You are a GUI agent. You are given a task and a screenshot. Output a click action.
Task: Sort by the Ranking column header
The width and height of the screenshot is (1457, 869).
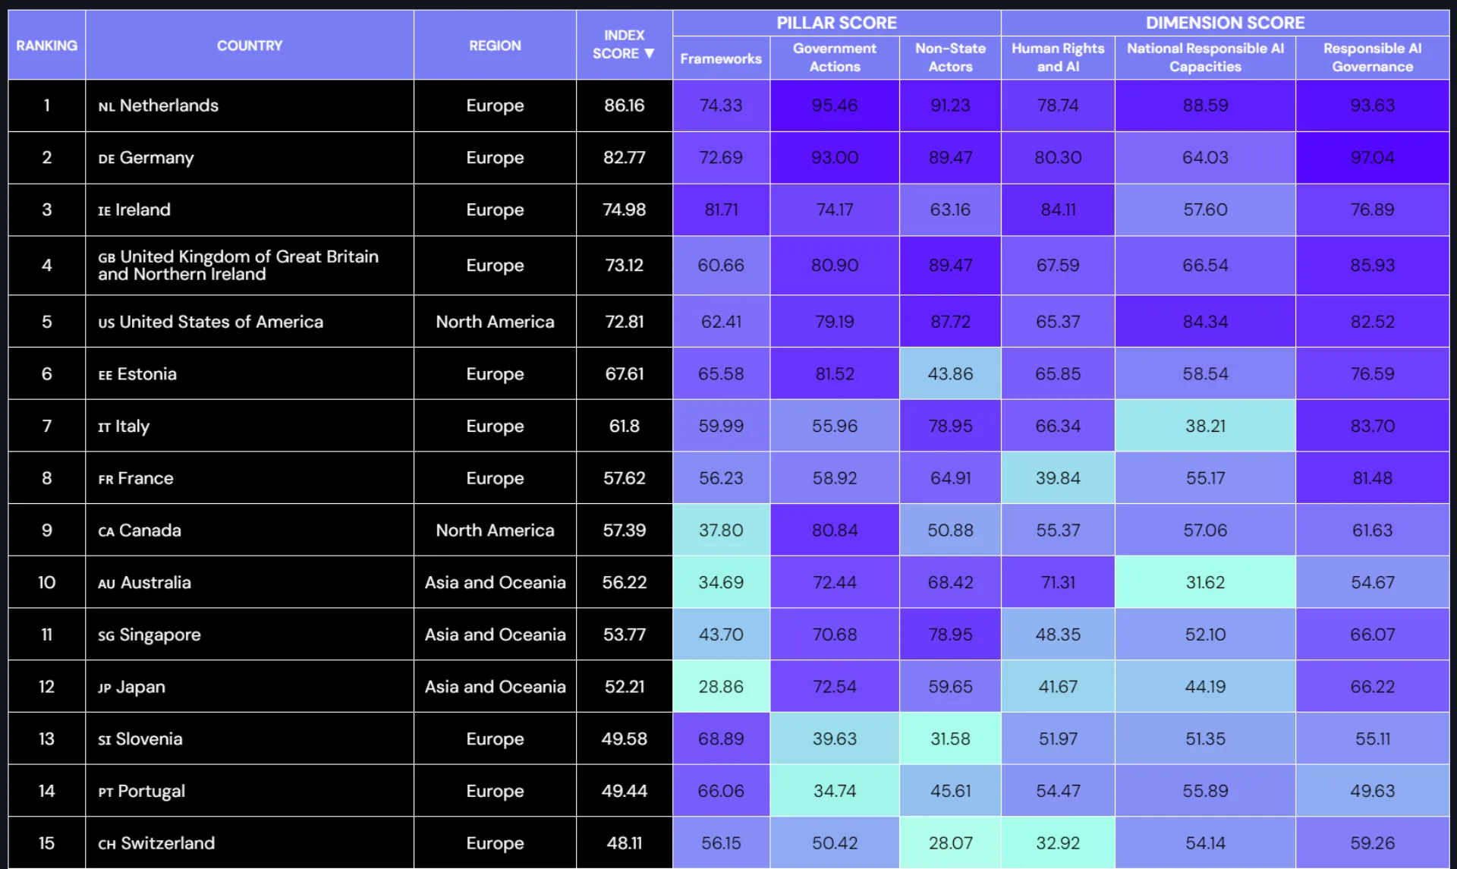point(46,46)
